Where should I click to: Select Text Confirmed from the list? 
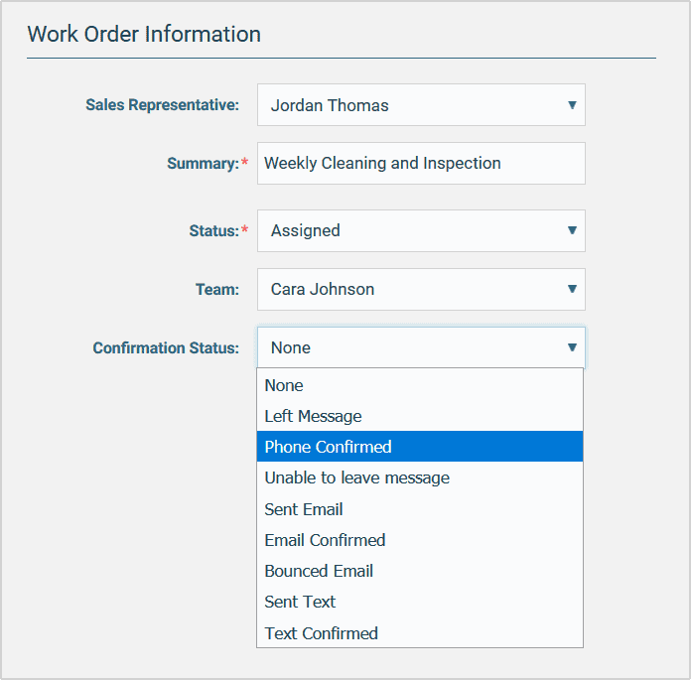tap(321, 633)
